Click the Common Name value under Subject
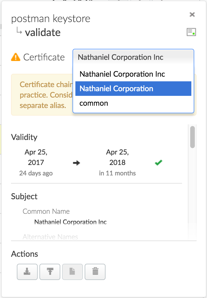This screenshot has width=207, height=298. pyautogui.click(x=70, y=222)
